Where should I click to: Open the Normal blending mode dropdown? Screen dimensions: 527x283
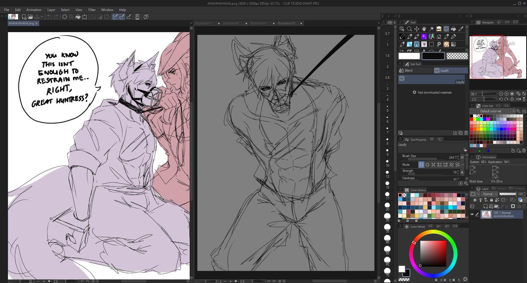[x=489, y=194]
